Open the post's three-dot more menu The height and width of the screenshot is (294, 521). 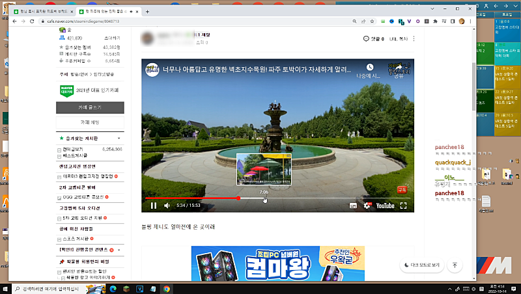414,39
